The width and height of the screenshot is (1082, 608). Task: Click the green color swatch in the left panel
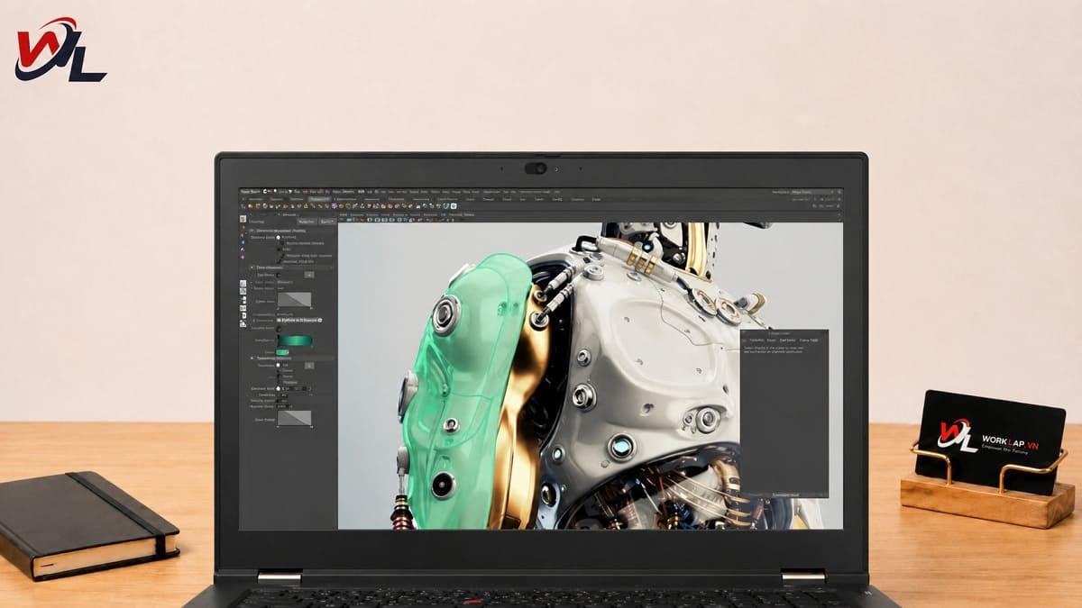282,352
